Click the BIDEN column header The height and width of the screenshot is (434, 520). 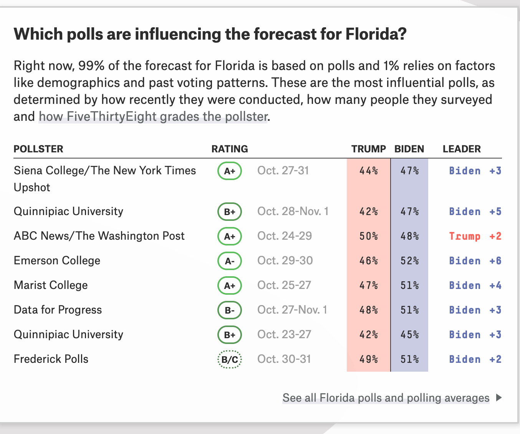pos(409,149)
